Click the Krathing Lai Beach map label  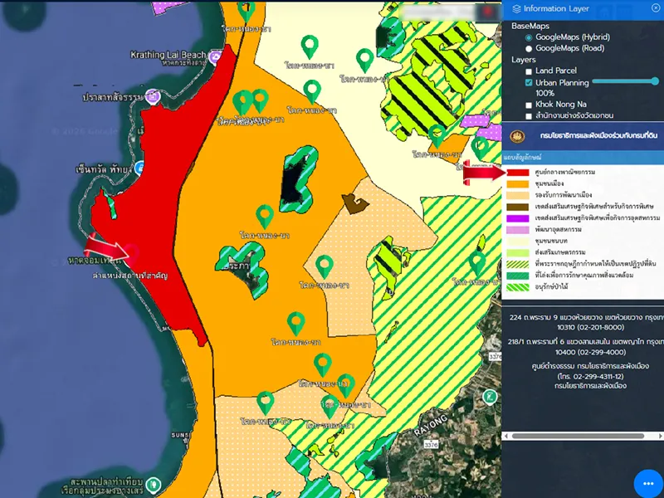pos(167,55)
